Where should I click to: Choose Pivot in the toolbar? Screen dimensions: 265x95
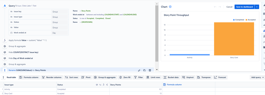[x=86, y=77]
